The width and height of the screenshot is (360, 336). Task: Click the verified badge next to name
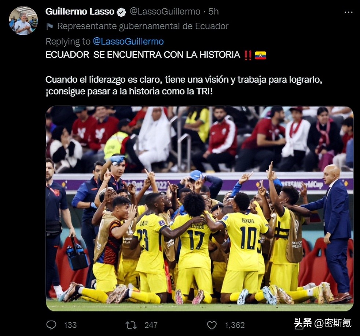121,12
